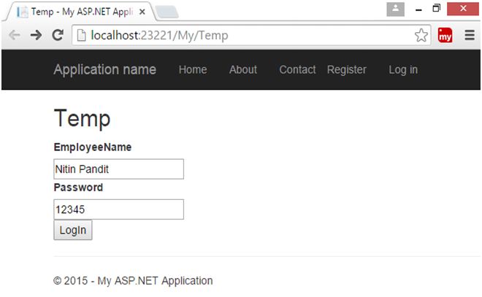Go to the Home nav link

pos(193,70)
